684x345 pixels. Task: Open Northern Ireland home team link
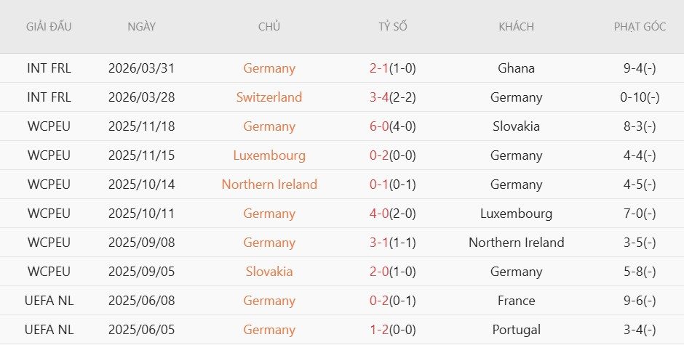click(x=269, y=184)
